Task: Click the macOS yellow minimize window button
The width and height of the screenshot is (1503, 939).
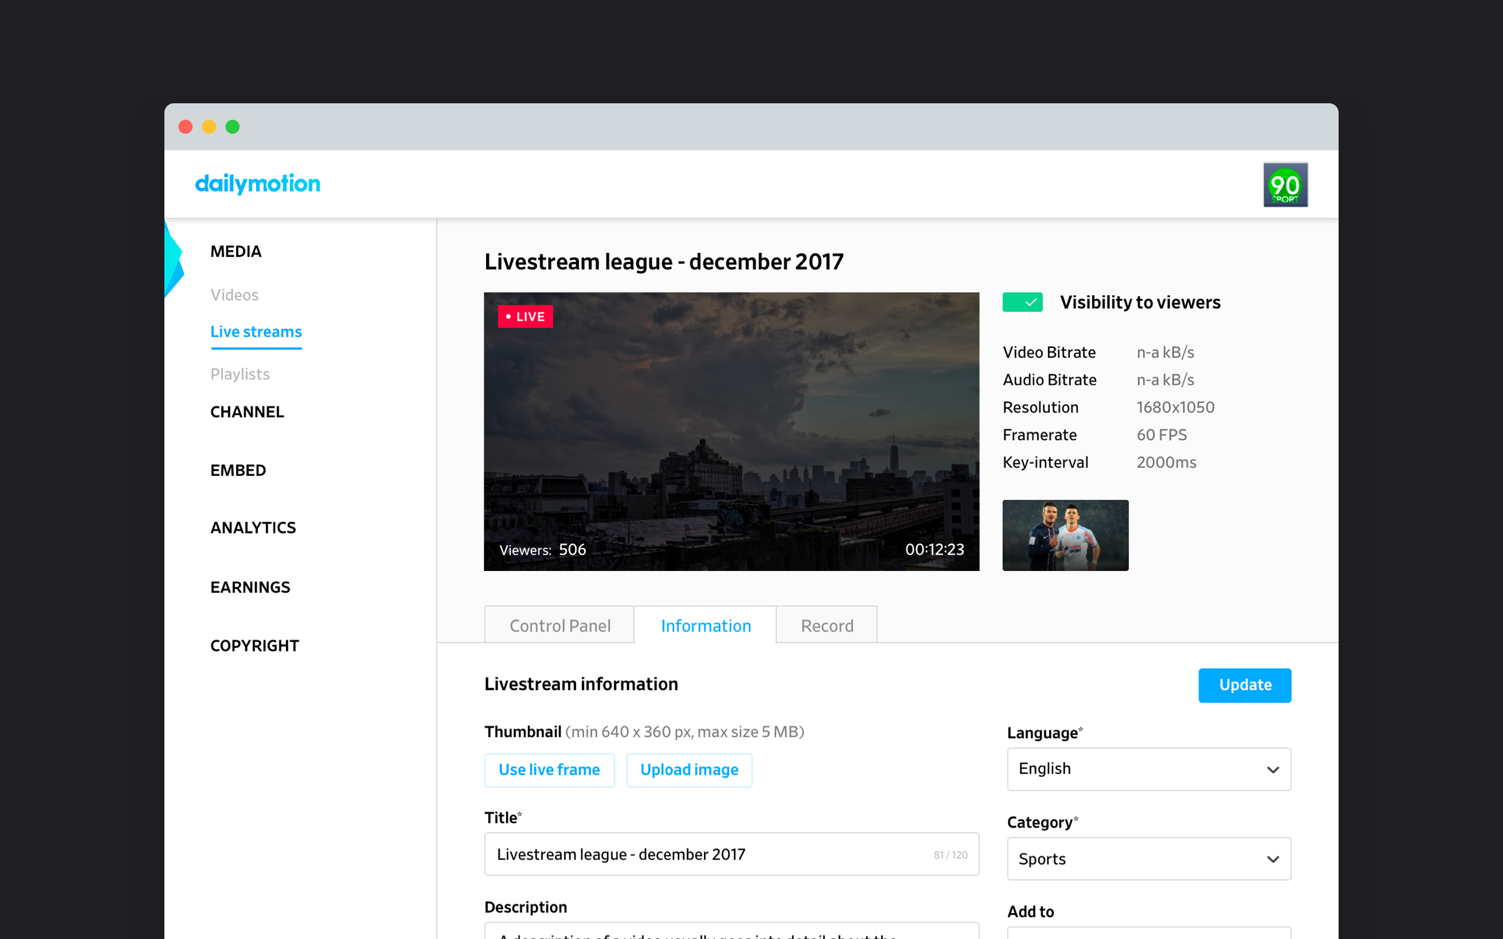Action: 208,127
